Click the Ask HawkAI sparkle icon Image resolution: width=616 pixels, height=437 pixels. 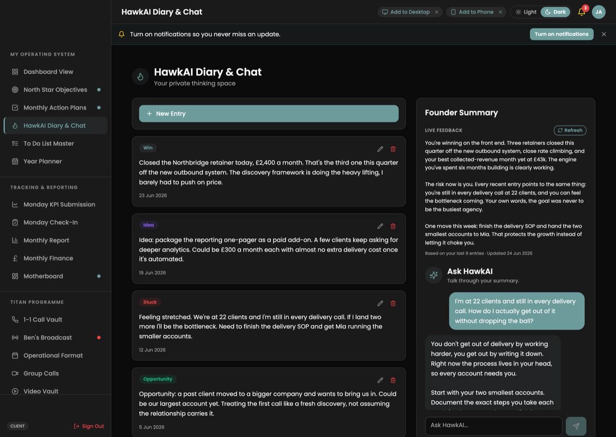(433, 275)
